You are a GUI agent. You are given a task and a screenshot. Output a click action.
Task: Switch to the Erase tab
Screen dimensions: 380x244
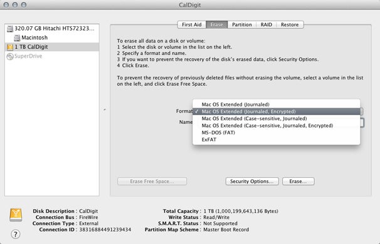point(217,24)
